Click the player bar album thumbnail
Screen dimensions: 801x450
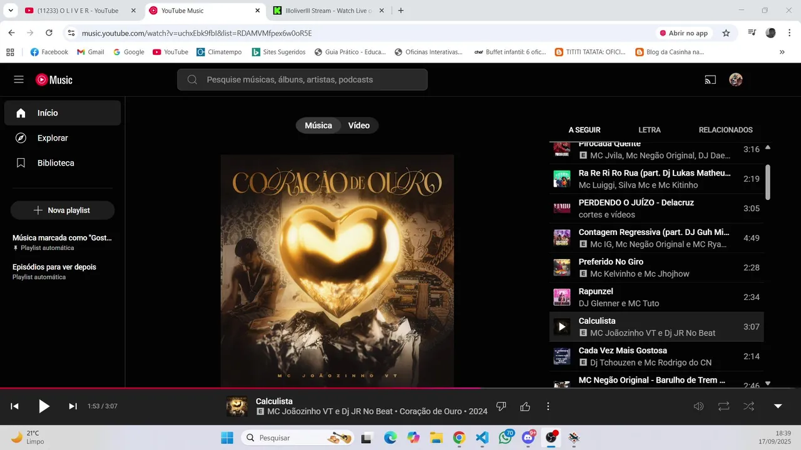click(237, 406)
